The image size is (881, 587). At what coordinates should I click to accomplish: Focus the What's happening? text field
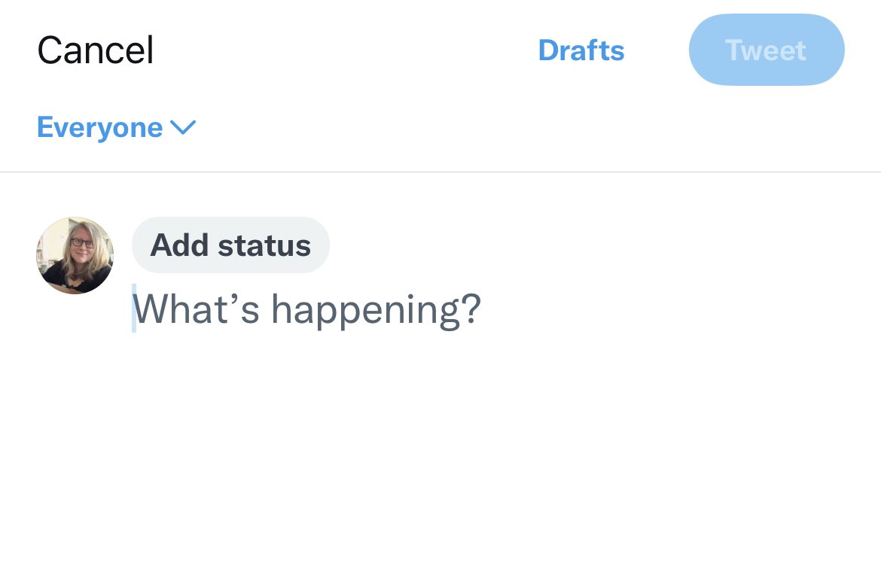[307, 309]
